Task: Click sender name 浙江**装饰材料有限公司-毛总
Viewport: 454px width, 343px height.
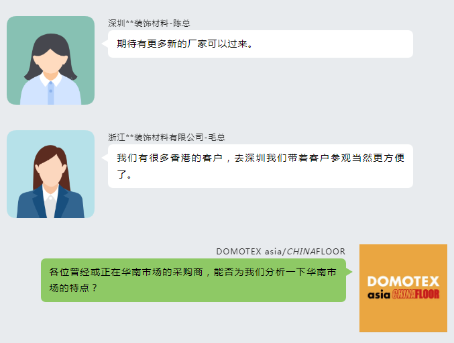Action: (x=166, y=138)
